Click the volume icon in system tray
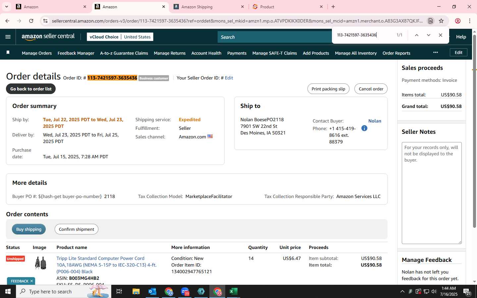This screenshot has width=477, height=298. click(x=434, y=291)
